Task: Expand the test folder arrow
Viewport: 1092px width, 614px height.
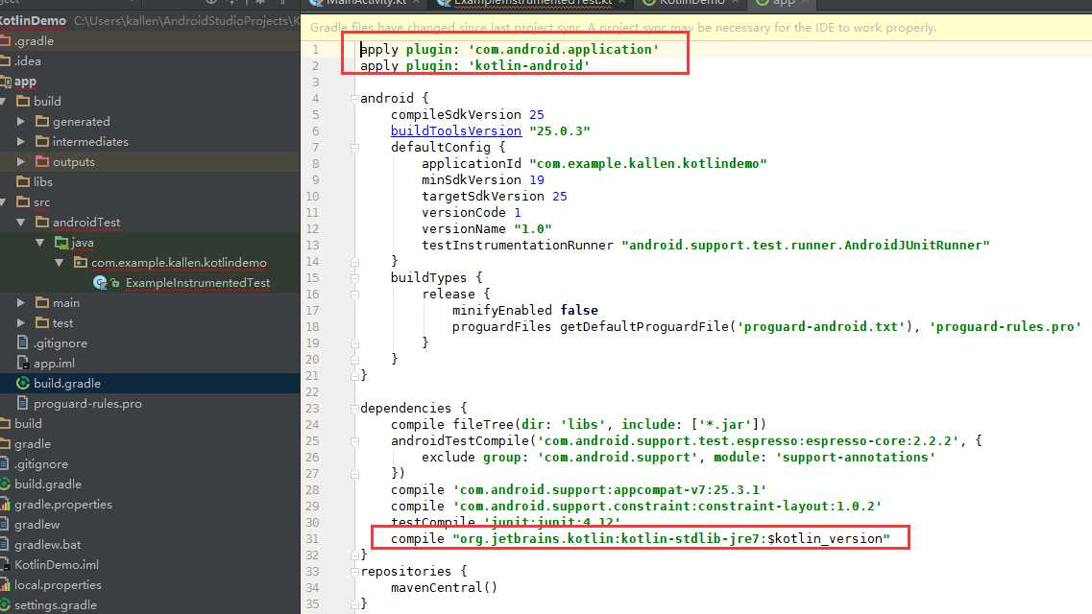Action: [21, 323]
